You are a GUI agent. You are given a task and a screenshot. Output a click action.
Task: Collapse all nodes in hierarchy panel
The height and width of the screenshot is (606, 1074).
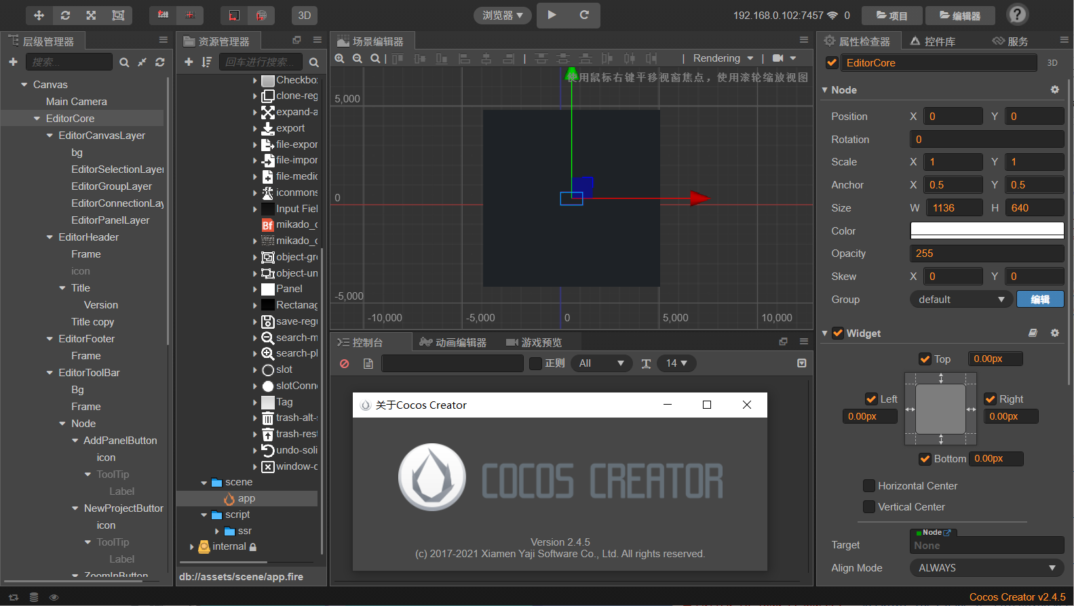(x=142, y=62)
